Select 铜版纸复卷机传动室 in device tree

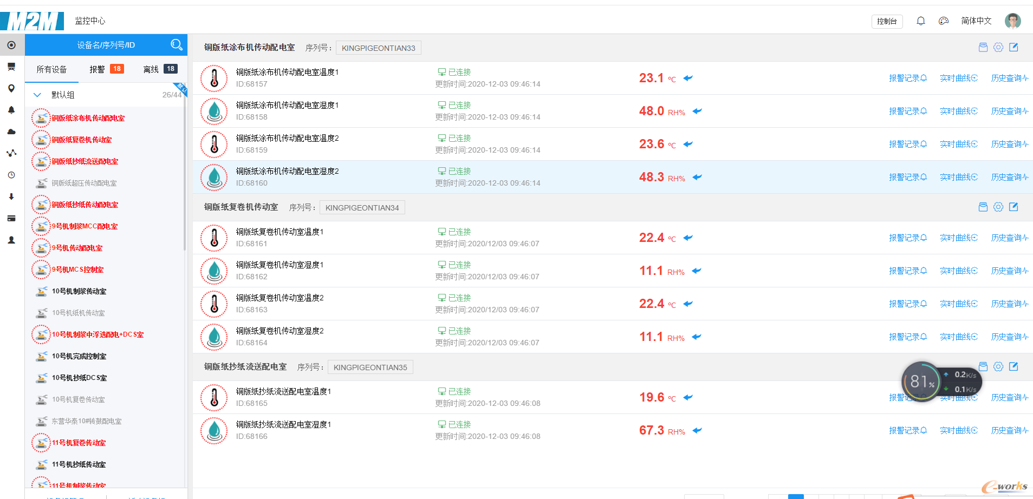(82, 140)
